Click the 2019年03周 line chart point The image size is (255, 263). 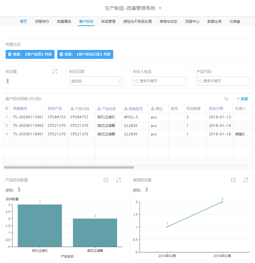pos(222,202)
